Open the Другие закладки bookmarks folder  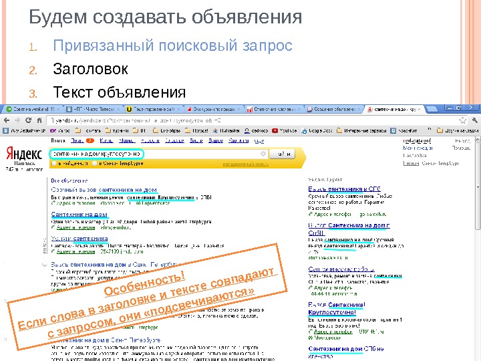pyautogui.click(x=458, y=130)
